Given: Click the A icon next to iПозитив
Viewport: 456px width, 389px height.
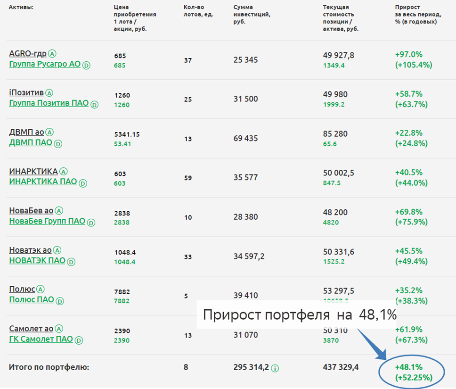Looking at the screenshot, I should 49,93.
